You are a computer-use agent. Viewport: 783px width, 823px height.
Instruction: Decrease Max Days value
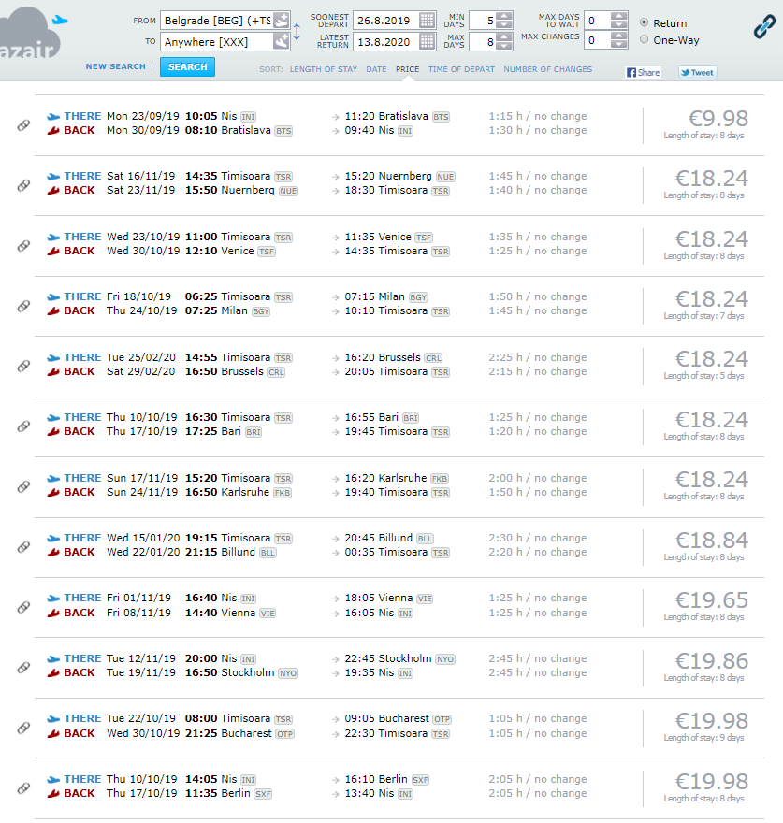(x=504, y=46)
